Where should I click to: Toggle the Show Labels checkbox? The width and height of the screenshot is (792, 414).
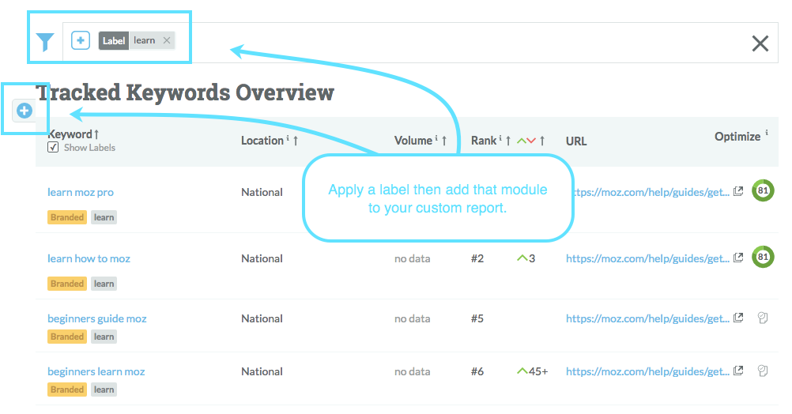coord(53,148)
